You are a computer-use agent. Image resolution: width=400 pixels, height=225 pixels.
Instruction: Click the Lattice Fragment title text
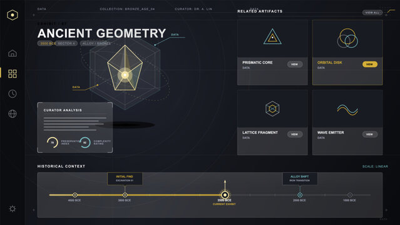[260, 132]
